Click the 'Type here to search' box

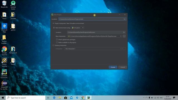[x=26, y=97]
